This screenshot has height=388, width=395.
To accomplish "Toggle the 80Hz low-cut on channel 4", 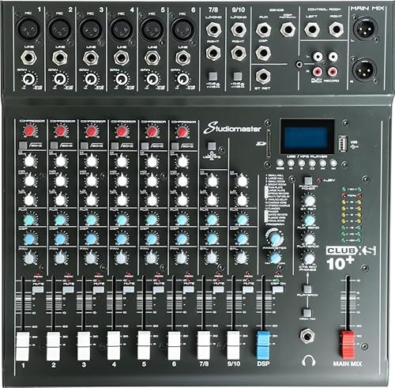I will [x=115, y=145].
